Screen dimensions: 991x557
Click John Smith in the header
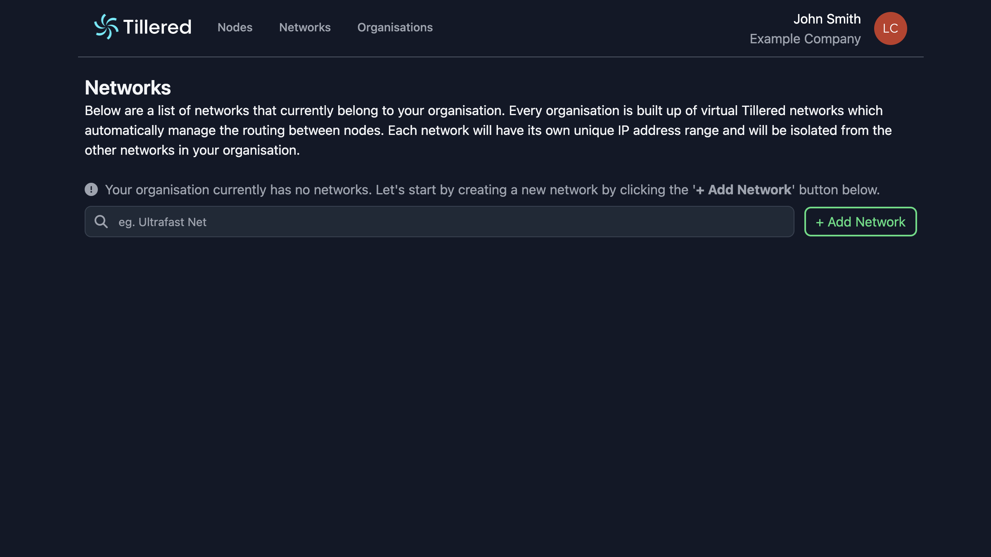point(827,19)
